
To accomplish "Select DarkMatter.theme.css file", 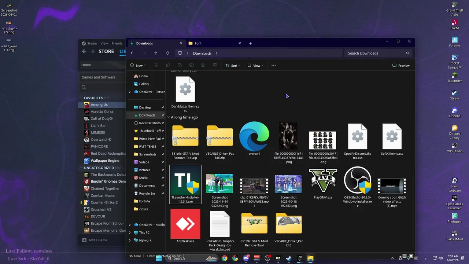I will point(185,94).
